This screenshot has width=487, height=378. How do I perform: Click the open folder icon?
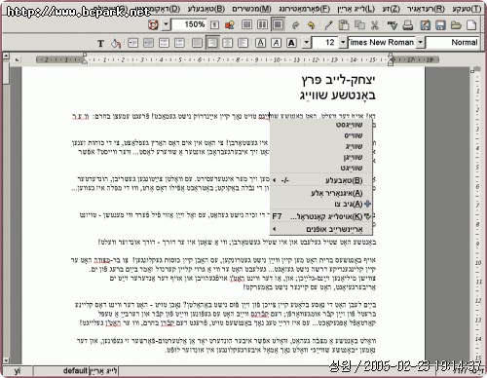coord(456,25)
